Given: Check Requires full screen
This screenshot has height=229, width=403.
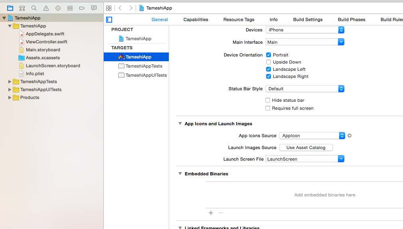Looking at the screenshot, I should (268, 108).
